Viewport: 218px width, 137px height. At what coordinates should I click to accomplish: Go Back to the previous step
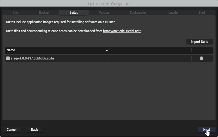pos(35,130)
